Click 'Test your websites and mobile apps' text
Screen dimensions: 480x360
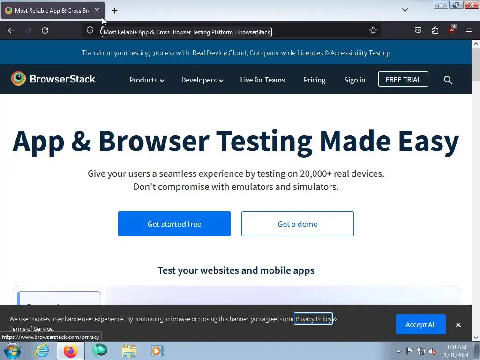[236, 270]
